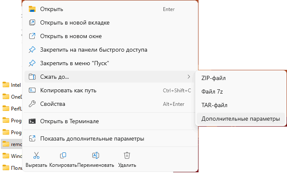287x174 pixels.
Task: Click the Alt+Enter shortcut text
Action: coord(174,104)
